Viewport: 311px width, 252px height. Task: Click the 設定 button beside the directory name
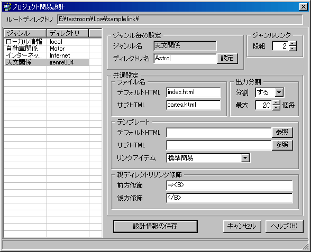tap(227, 59)
